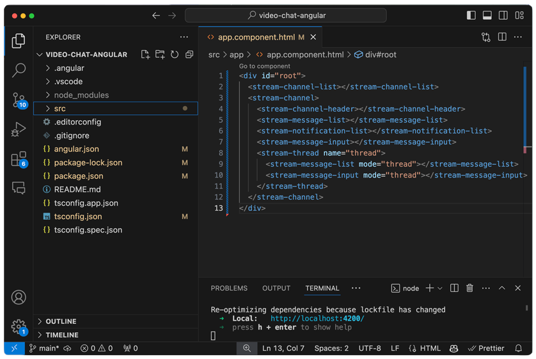Expand the TIMELINE section
The width and height of the screenshot is (536, 359).
(x=116, y=335)
